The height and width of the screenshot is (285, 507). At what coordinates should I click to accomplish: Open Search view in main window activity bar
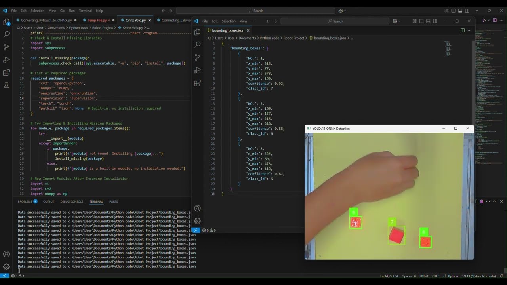(6, 34)
